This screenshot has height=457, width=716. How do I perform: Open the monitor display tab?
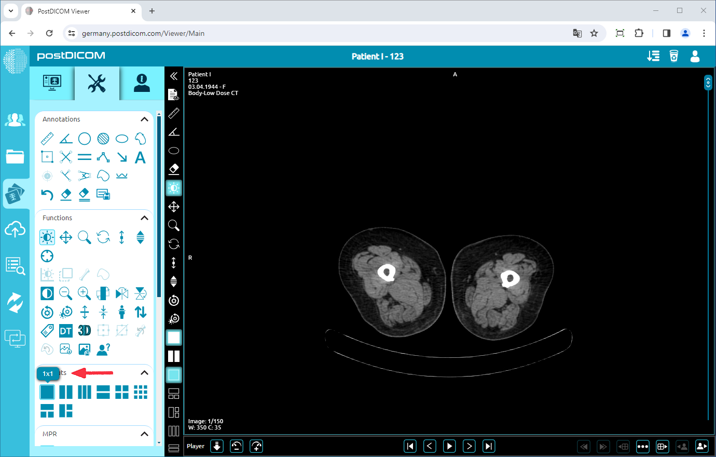[52, 83]
